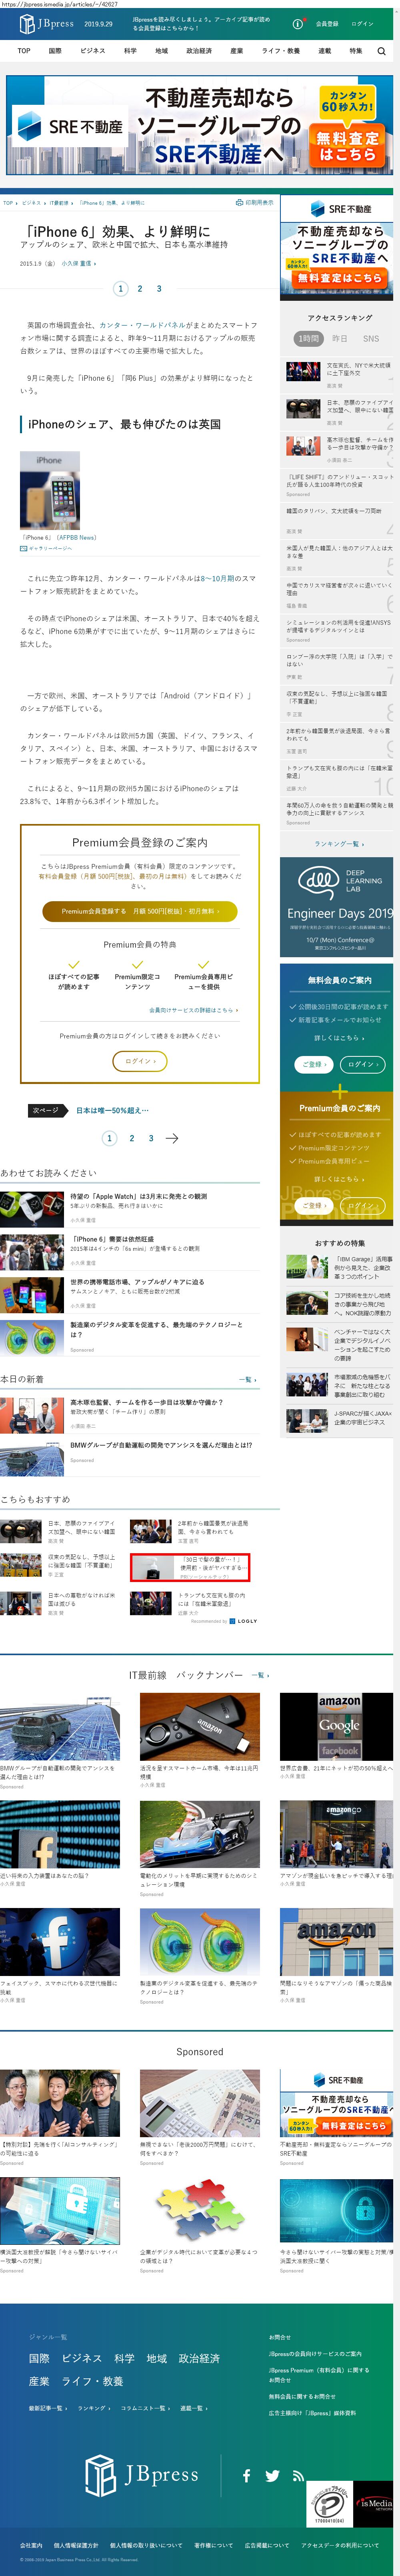Click the Premium会員登録する gold button

(x=140, y=911)
